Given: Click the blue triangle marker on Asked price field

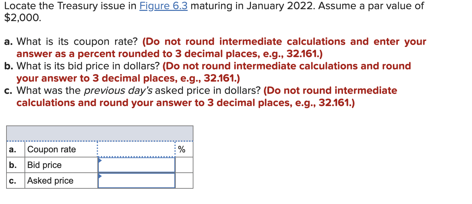Looking at the screenshot, I should pyautogui.click(x=99, y=176).
